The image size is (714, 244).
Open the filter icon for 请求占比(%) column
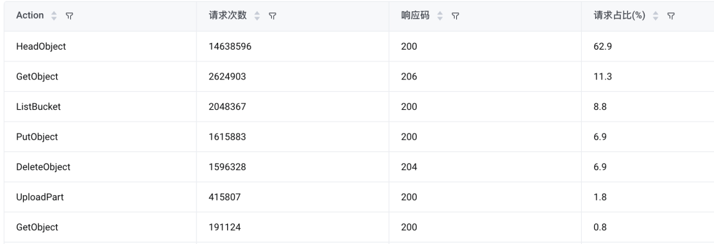click(x=671, y=16)
